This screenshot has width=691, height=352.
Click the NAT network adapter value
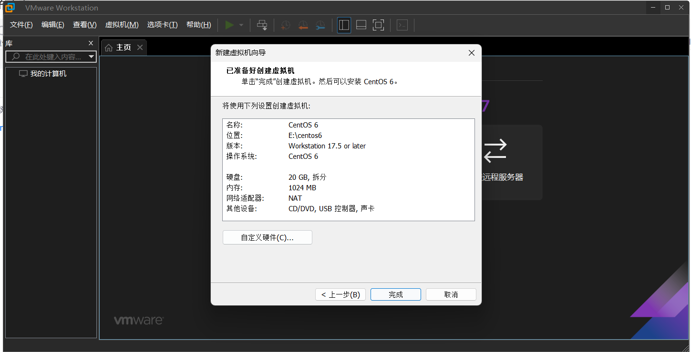(295, 198)
